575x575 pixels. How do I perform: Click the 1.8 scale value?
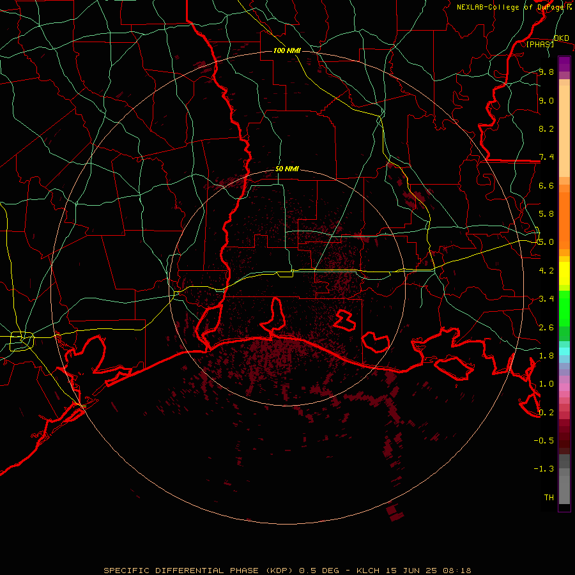tap(546, 356)
